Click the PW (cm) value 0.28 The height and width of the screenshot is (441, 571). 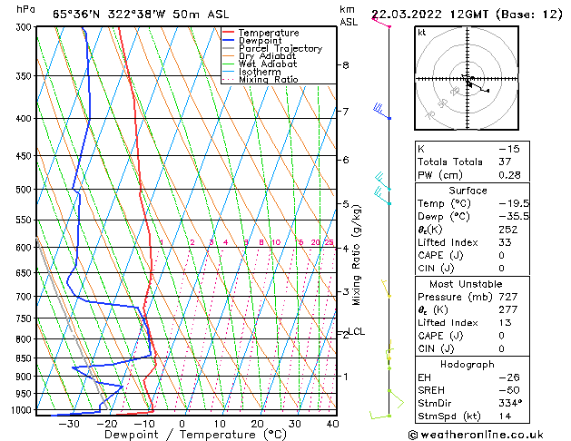coord(509,175)
